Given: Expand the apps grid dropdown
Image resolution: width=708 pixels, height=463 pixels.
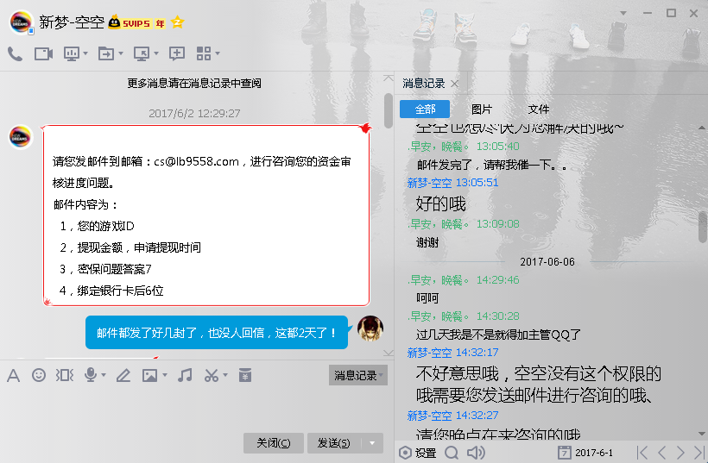Looking at the screenshot, I should coord(218,54).
